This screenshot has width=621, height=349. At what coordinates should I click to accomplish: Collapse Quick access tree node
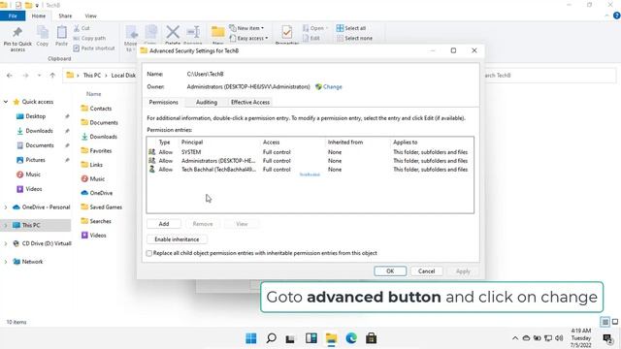click(x=6, y=102)
